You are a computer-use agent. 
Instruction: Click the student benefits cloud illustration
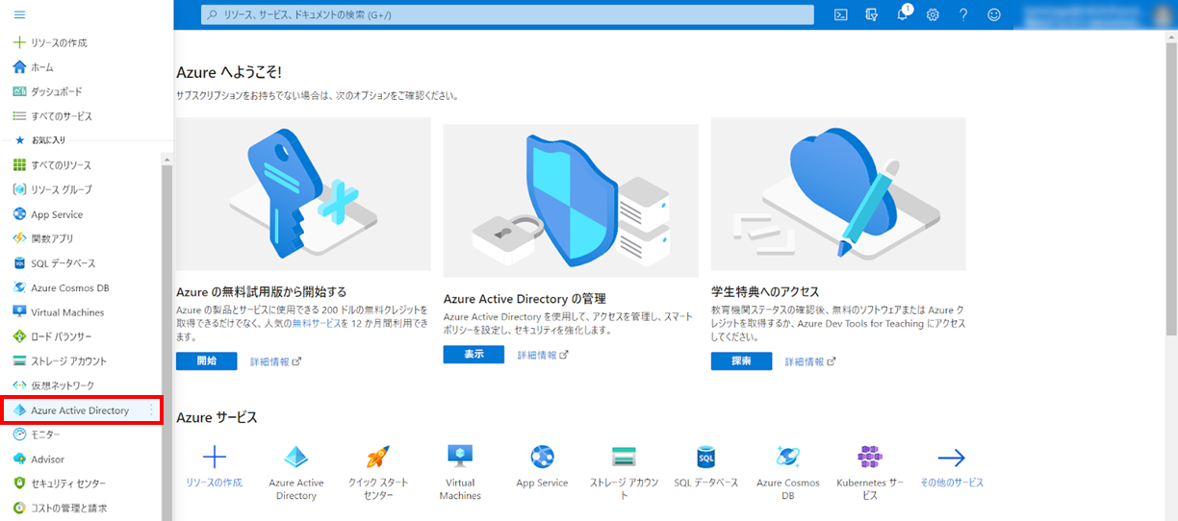click(x=838, y=194)
